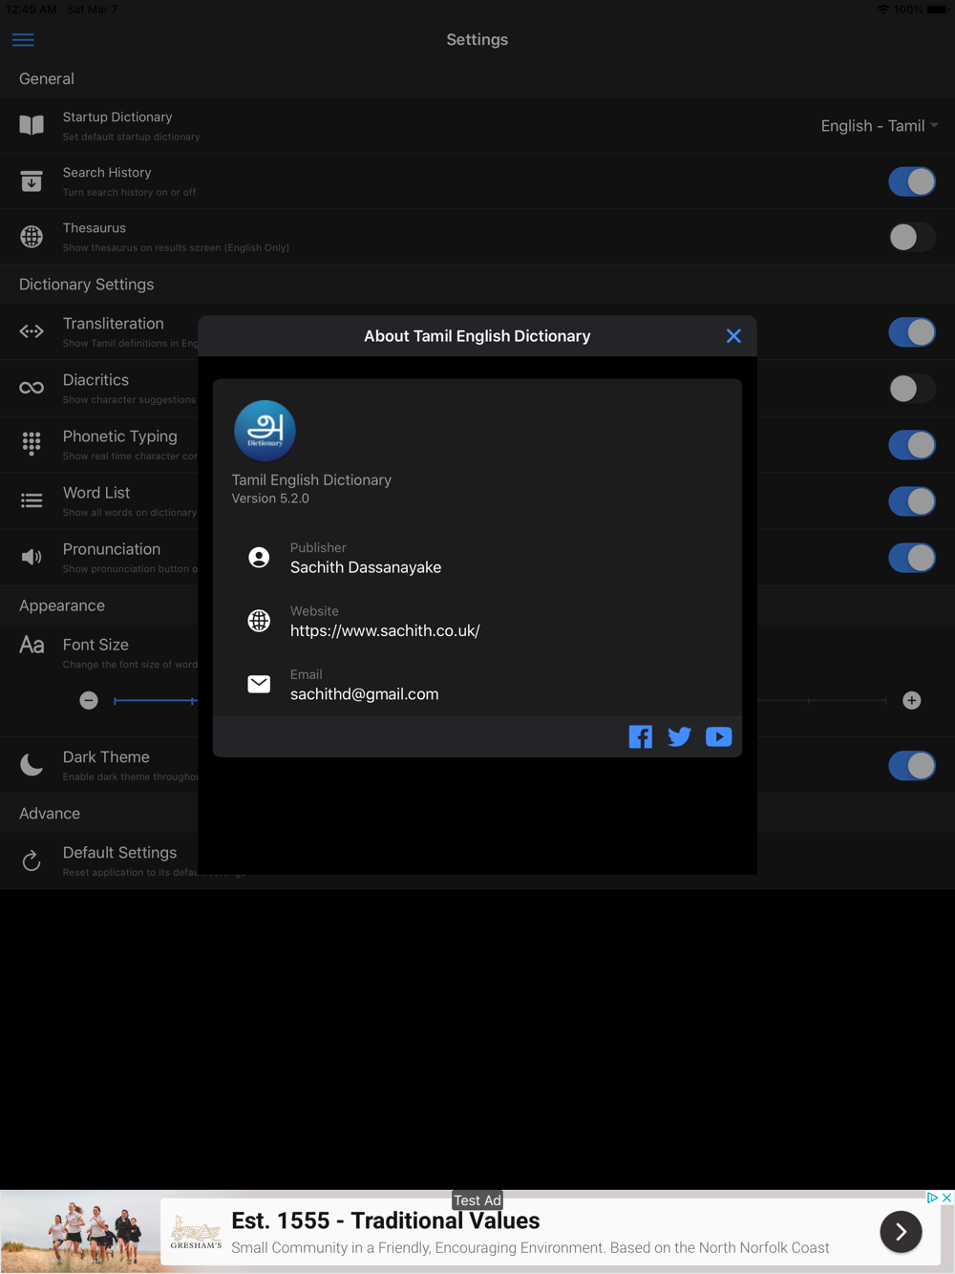Open the website link sachith.co.uk
Viewport: 955px width, 1274px height.
385,630
